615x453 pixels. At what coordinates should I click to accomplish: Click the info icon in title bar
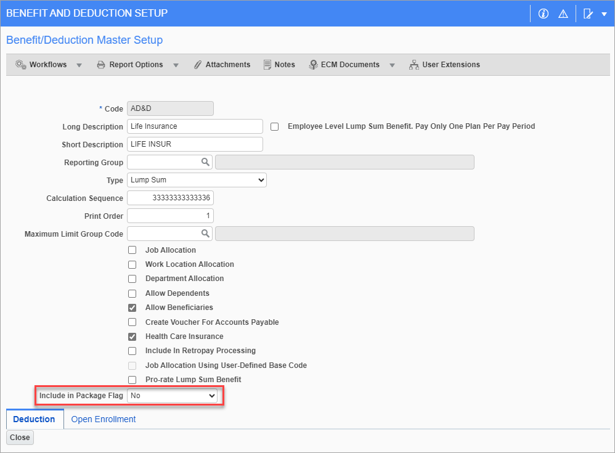(x=543, y=14)
